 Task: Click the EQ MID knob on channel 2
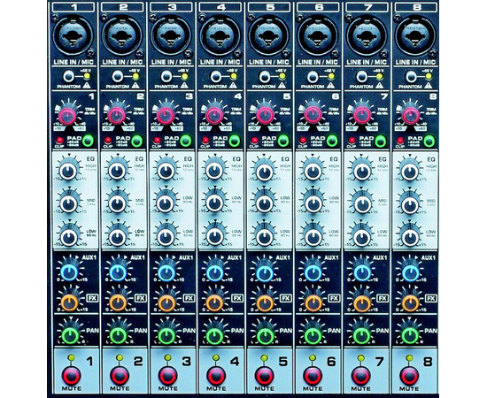coord(117,204)
